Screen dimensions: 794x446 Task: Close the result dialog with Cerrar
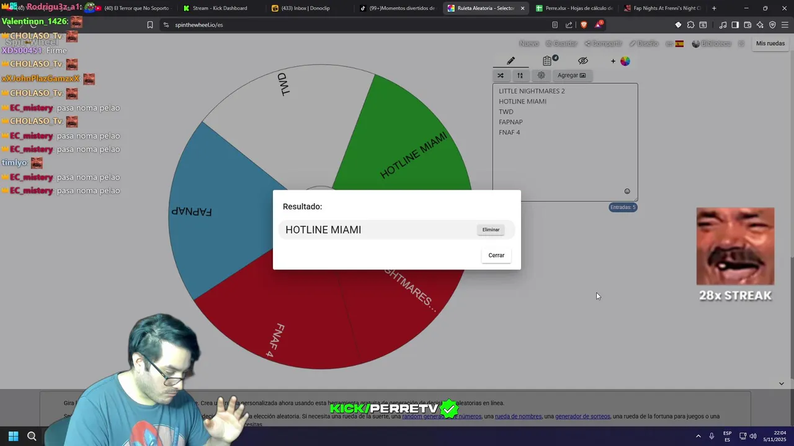coord(496,255)
